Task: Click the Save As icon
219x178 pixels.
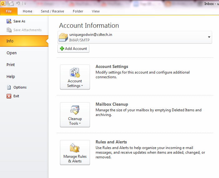Action: 9,21
